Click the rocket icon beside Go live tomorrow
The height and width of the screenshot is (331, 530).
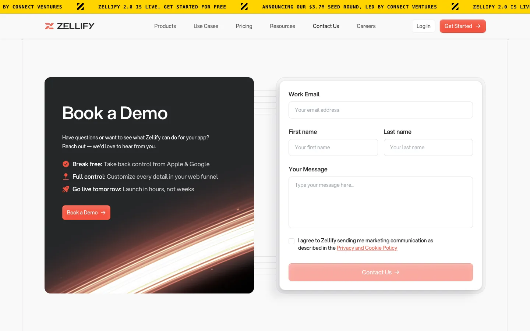click(x=66, y=189)
